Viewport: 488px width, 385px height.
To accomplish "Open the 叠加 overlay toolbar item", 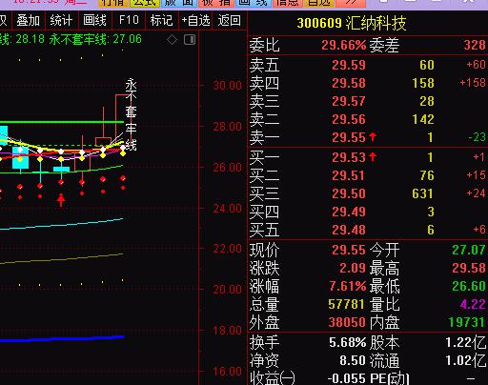I will (28, 21).
